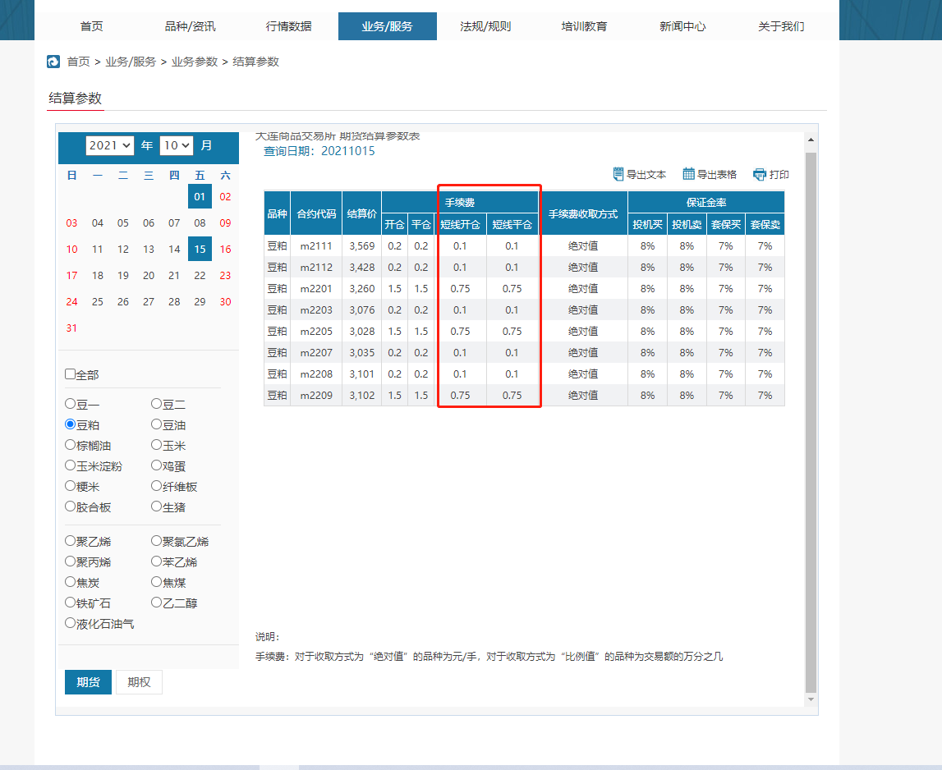Click the 导出文本 link text
942x770 pixels.
tap(646, 175)
